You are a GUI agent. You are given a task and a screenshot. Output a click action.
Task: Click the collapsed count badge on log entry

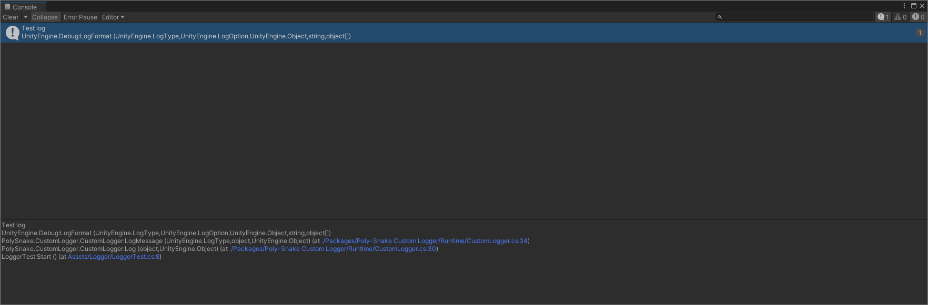(x=920, y=33)
